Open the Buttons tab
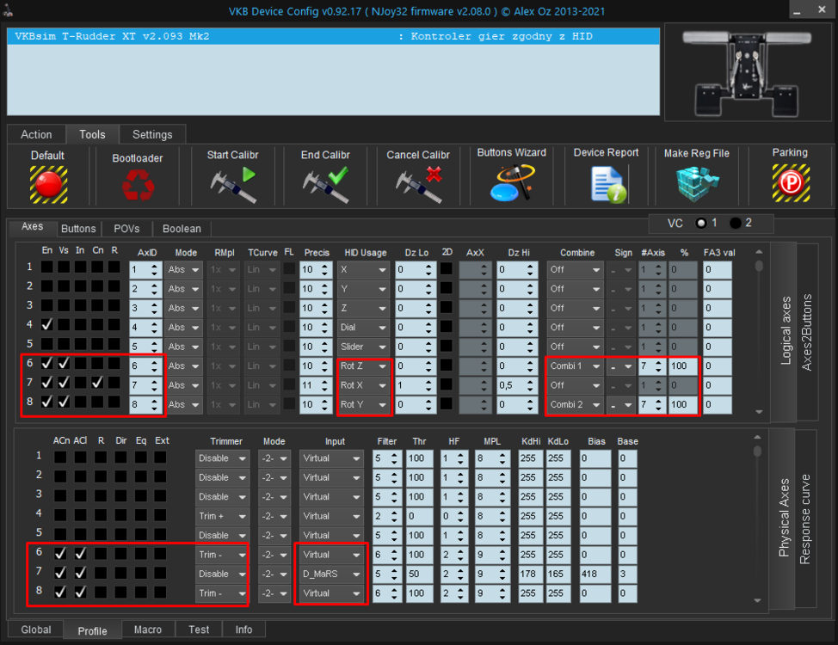The width and height of the screenshot is (838, 645). [78, 229]
